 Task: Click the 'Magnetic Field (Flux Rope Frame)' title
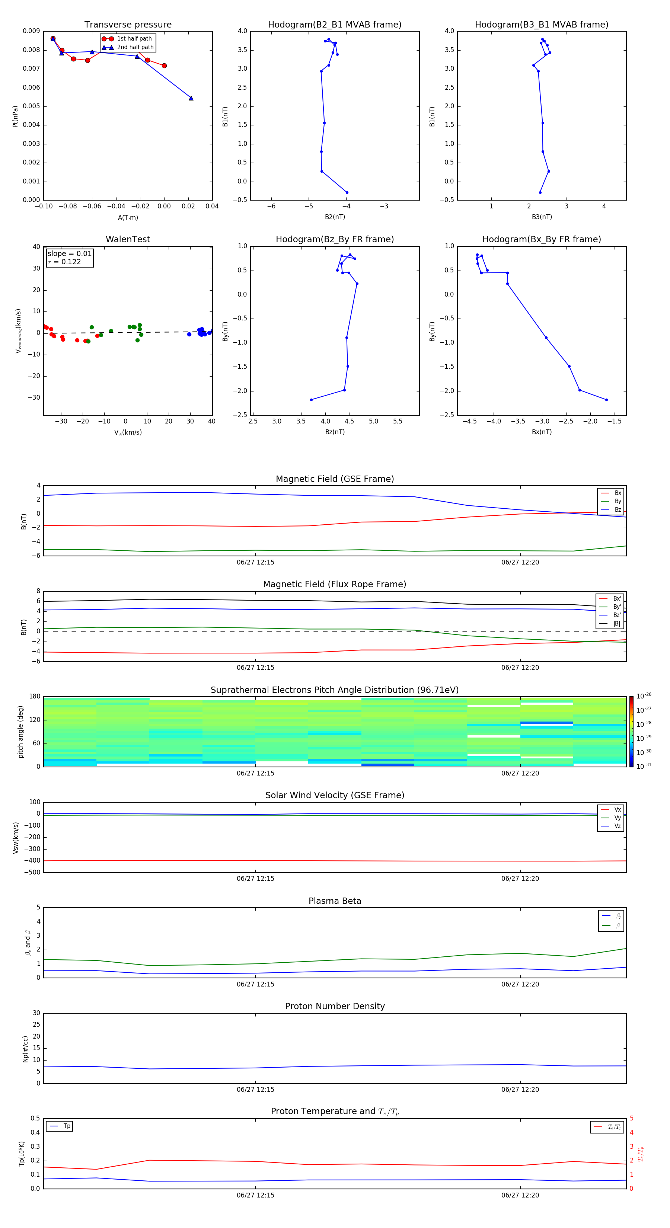tap(335, 585)
